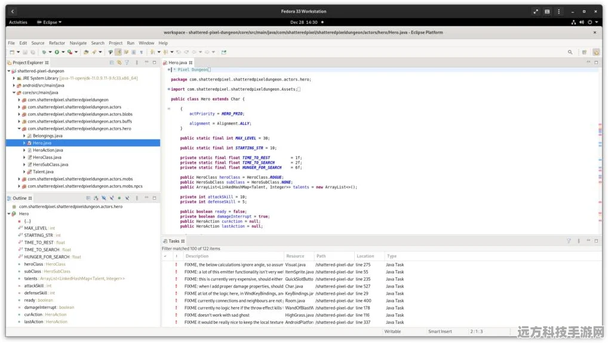
Task: Click the Open Type toolbar icon
Action: pos(86,52)
